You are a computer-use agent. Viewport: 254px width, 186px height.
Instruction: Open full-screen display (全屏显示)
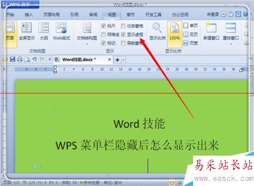point(26,32)
